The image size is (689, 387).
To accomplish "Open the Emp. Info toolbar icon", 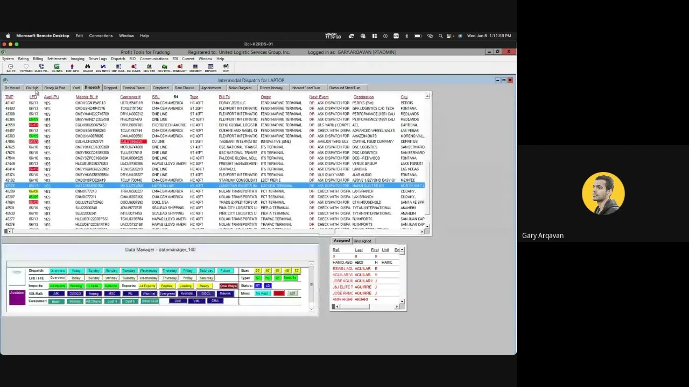I will (x=72, y=68).
